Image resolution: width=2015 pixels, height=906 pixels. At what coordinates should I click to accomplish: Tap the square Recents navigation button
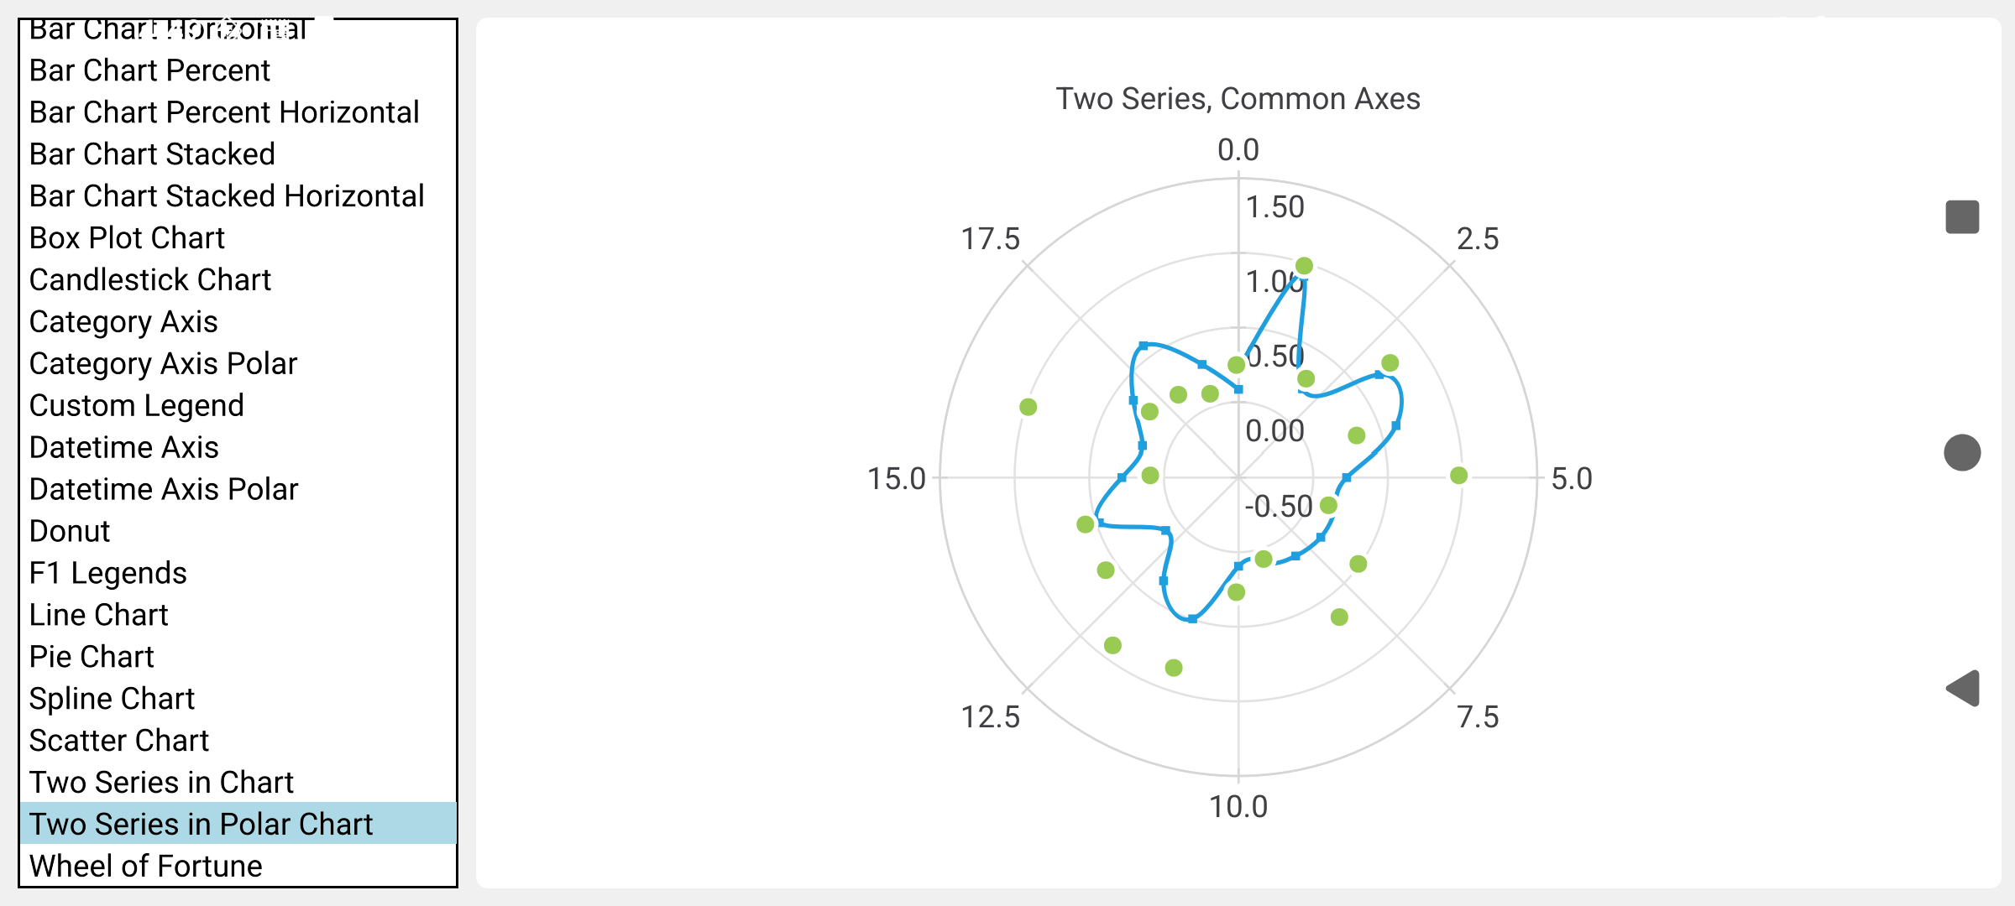coord(1962,217)
